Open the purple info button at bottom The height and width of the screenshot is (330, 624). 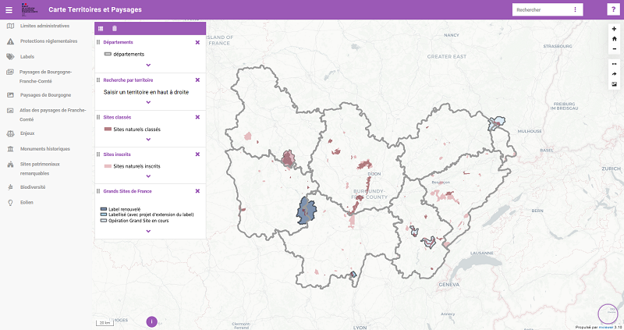(x=151, y=321)
